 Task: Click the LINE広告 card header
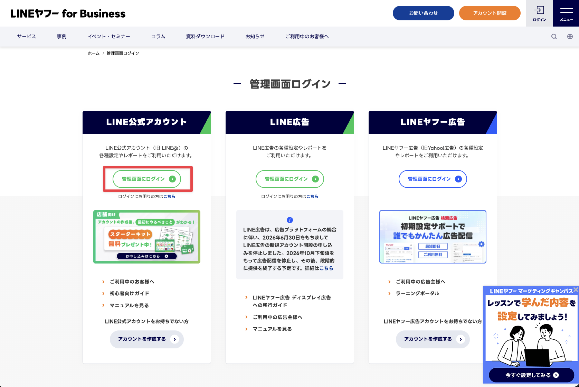click(x=290, y=122)
